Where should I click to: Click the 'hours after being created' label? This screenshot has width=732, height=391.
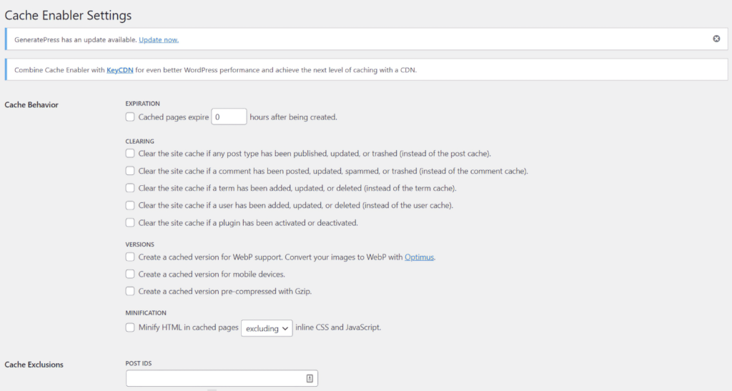(x=293, y=117)
